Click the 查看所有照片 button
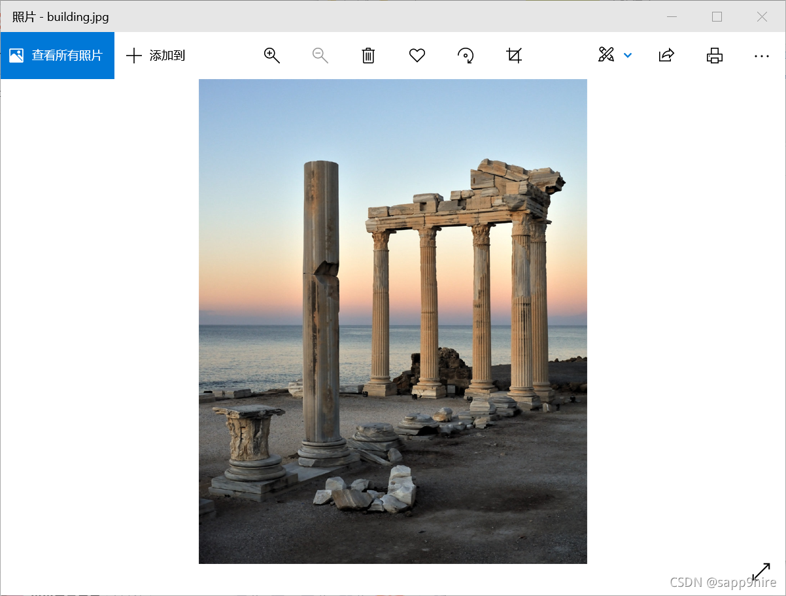Image resolution: width=786 pixels, height=596 pixels. click(x=58, y=56)
